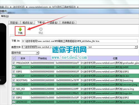Screen dimensions: 139x105
Task: Open the scatter config file dropdown arrow
Action: [136, 47]
